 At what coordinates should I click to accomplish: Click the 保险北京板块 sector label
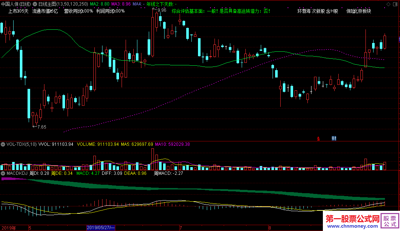358,11
